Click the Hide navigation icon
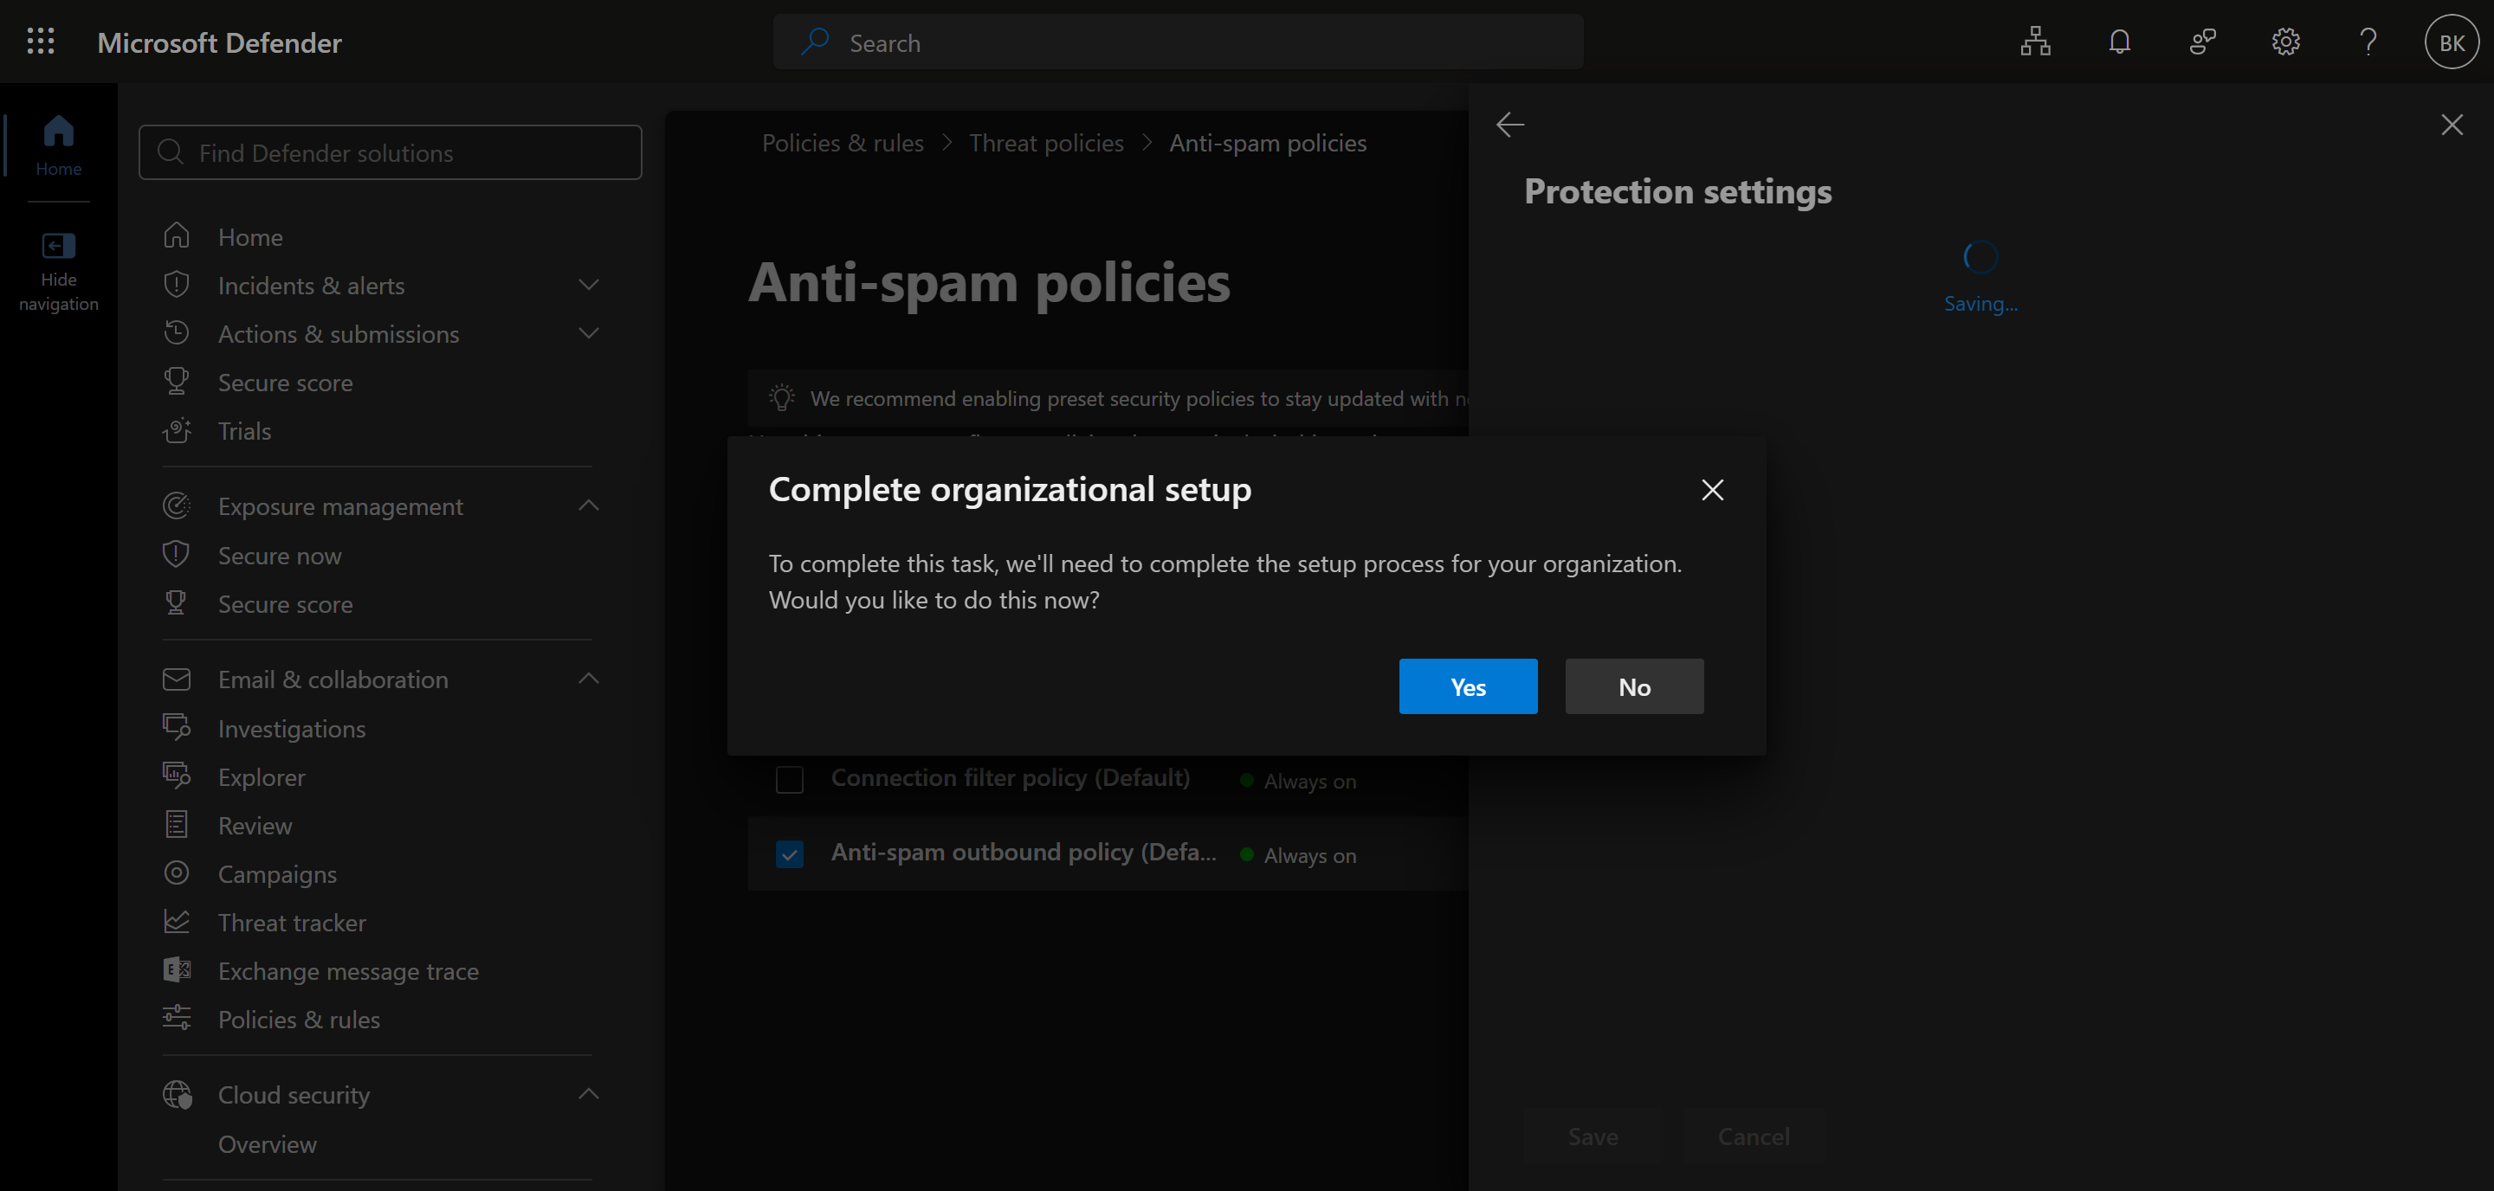 click(x=58, y=246)
